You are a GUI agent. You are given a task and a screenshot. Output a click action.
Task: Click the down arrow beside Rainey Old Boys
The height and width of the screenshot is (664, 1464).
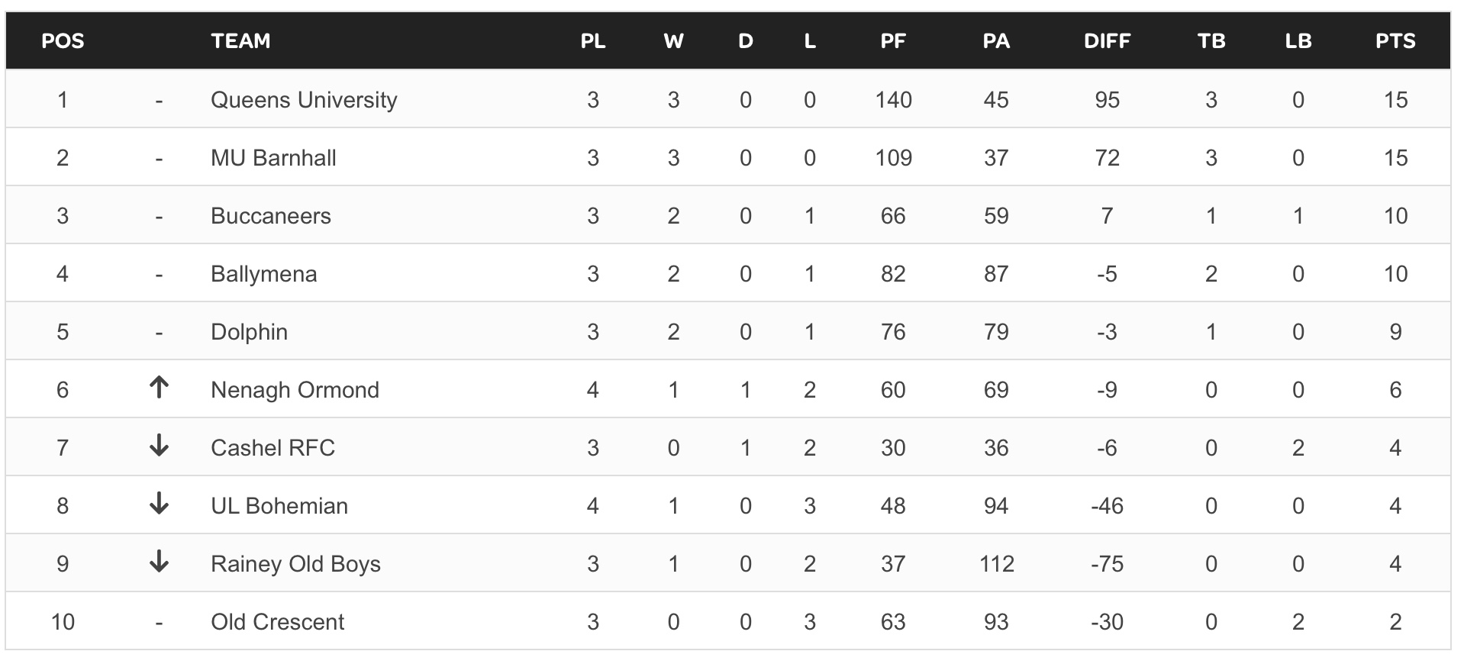click(159, 562)
